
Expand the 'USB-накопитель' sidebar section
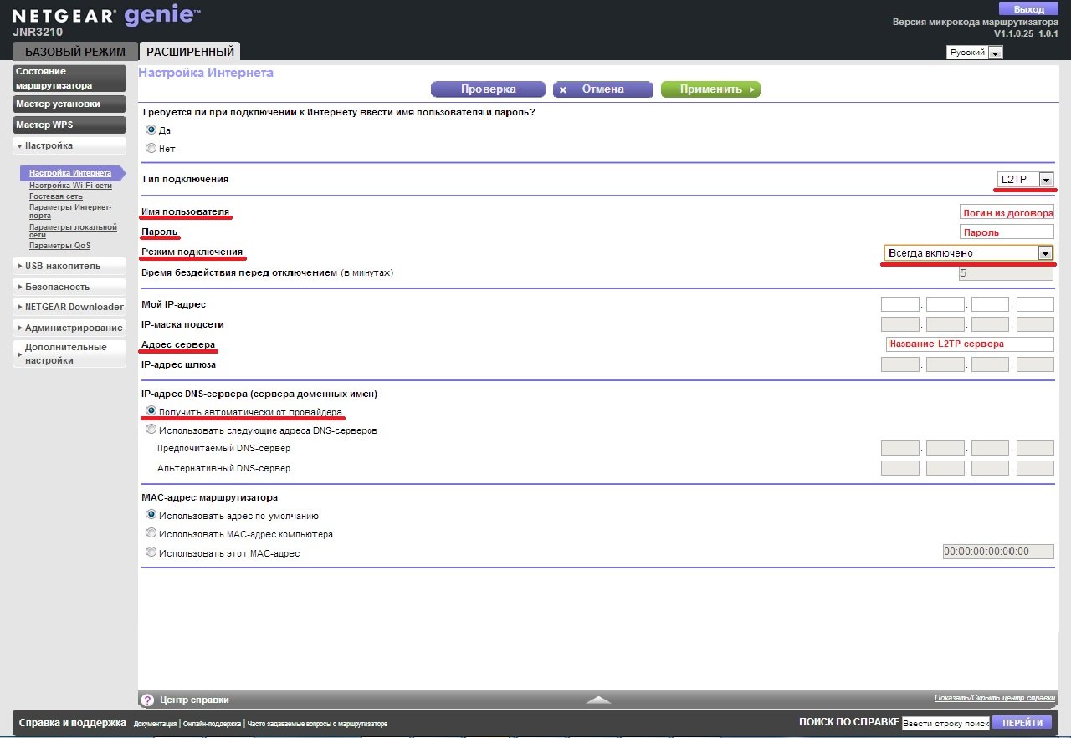(69, 266)
